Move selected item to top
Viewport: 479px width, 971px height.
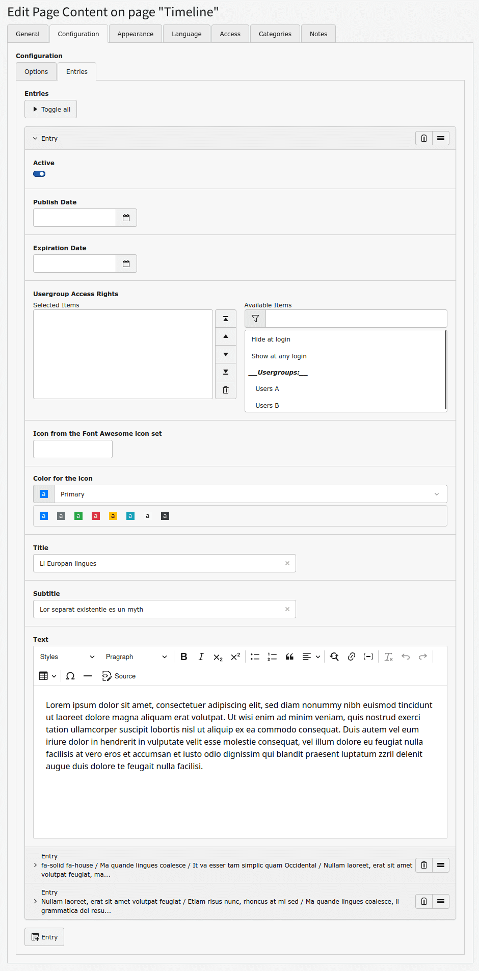pos(226,319)
